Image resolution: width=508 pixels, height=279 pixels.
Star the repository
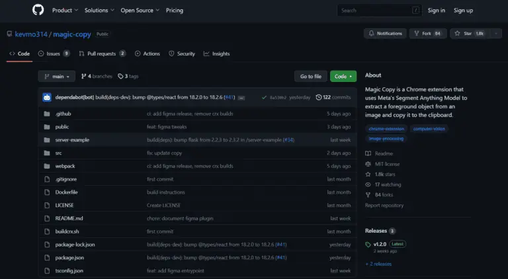[470, 33]
